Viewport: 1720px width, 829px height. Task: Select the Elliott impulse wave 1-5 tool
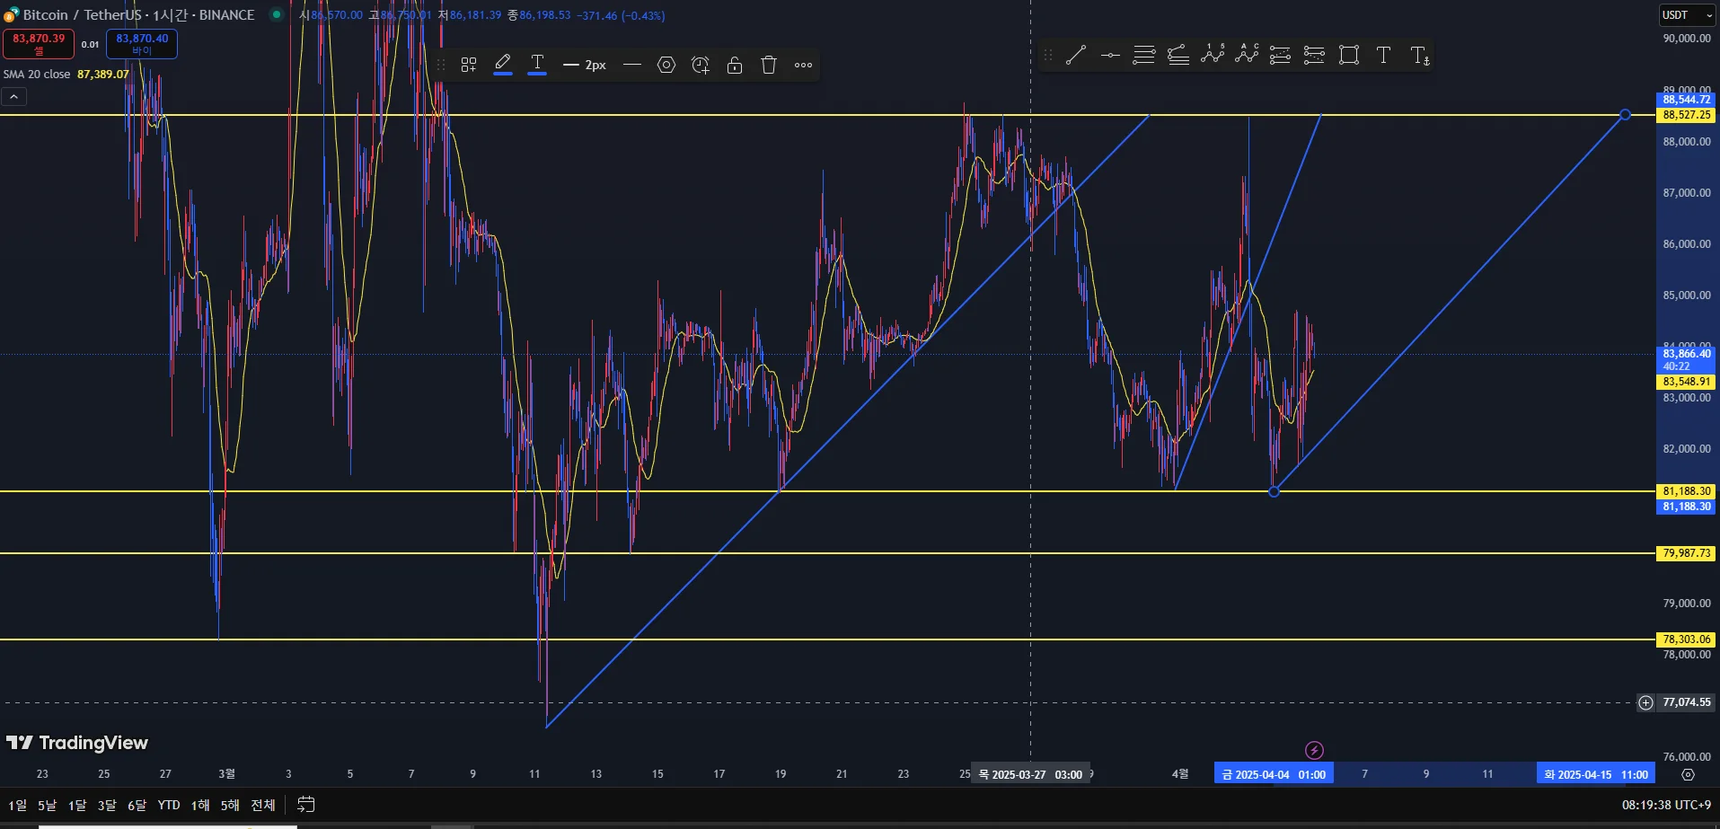[1213, 55]
